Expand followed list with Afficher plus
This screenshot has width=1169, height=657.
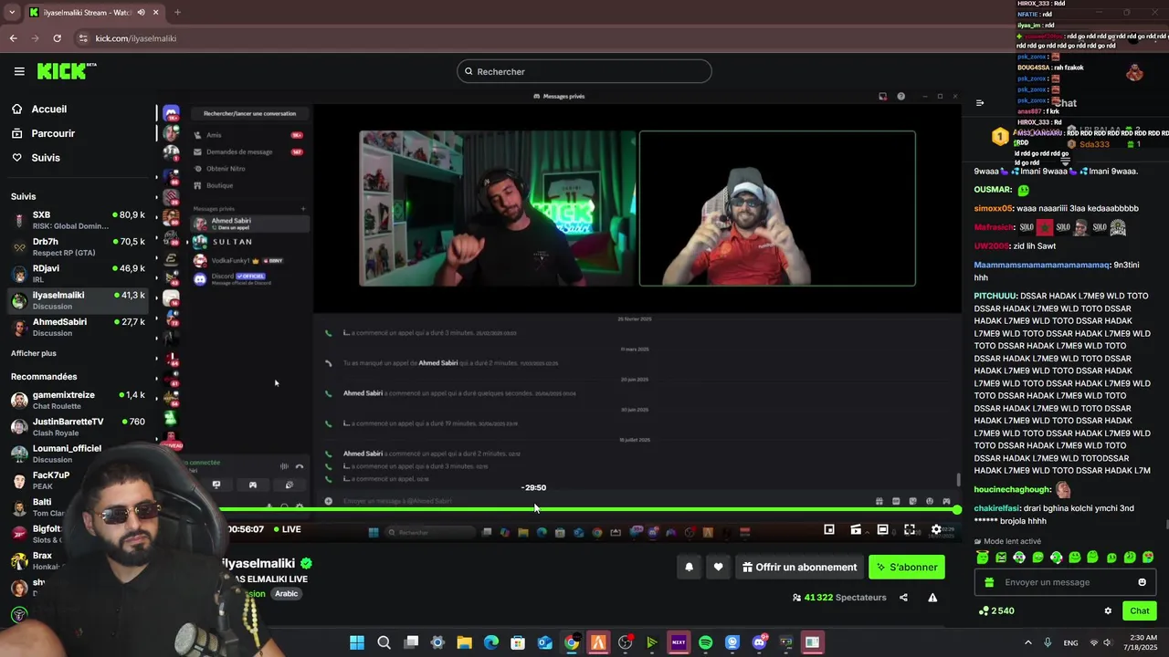(34, 353)
